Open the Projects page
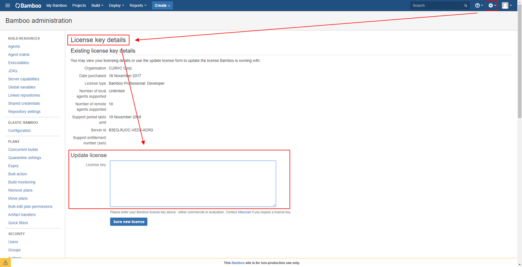This screenshot has height=267, width=522. (x=79, y=6)
